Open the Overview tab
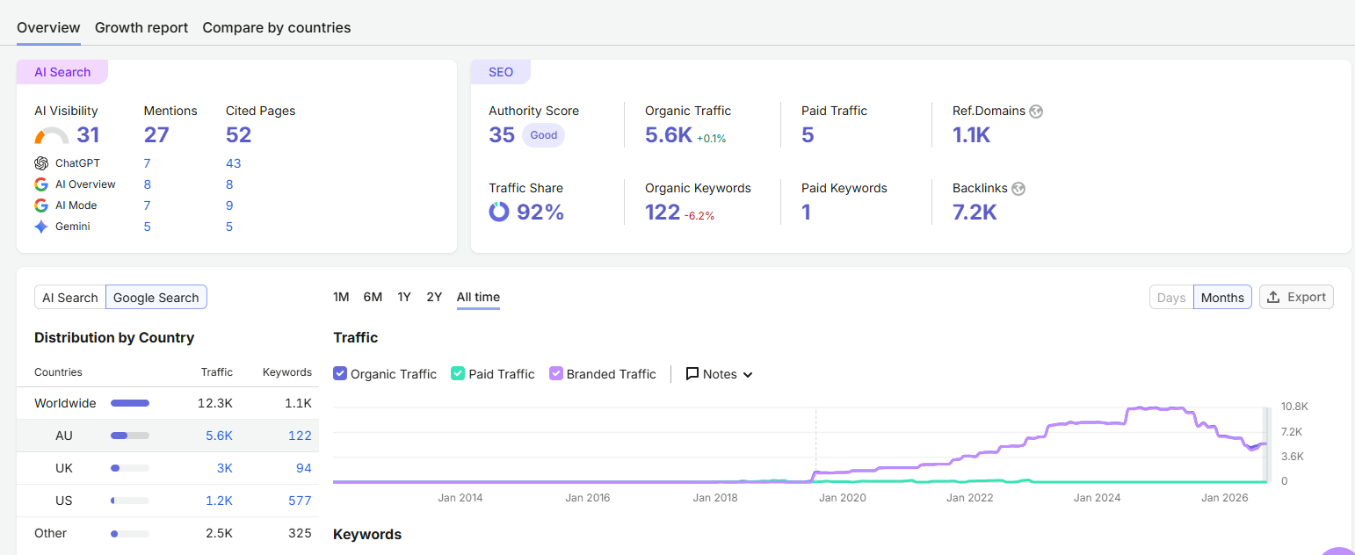Screen dimensions: 1355x555 [x=48, y=27]
